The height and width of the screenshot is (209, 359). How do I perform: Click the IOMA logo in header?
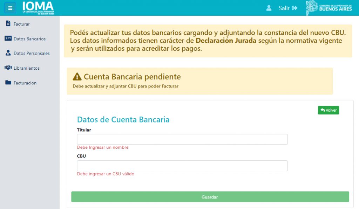pyautogui.click(x=38, y=8)
